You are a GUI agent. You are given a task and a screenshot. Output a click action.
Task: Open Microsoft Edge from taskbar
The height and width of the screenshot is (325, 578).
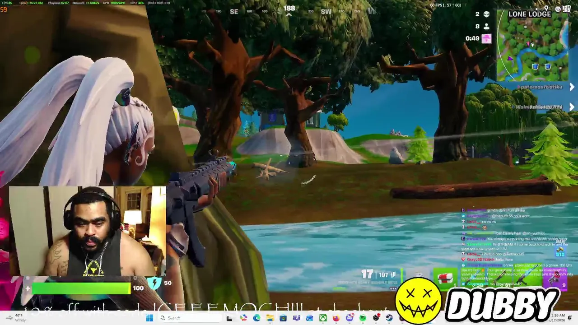[256, 318]
